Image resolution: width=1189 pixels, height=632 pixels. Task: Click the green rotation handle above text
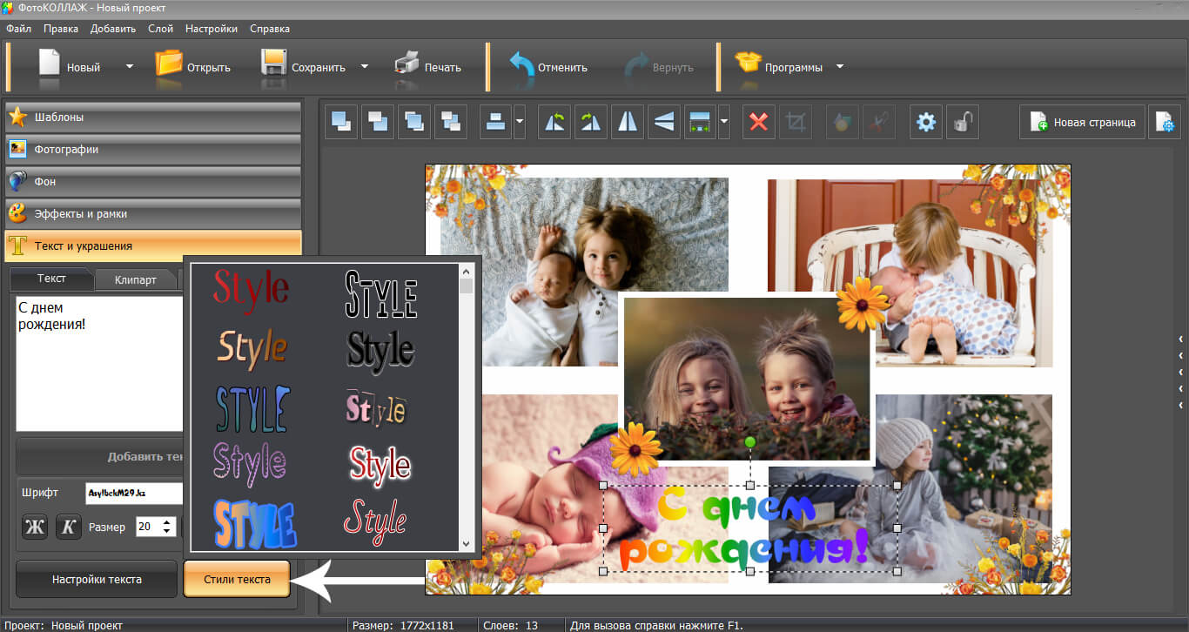[x=750, y=442]
